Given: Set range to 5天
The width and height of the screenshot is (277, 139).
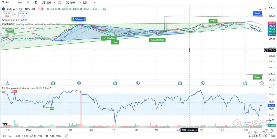Looking at the screenshot, I should pos(10,136).
